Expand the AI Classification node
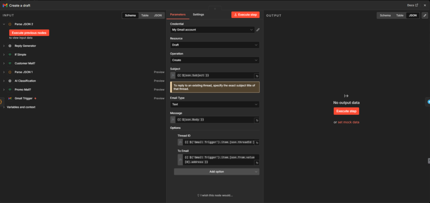This screenshot has height=203, width=430. pyautogui.click(x=4, y=81)
